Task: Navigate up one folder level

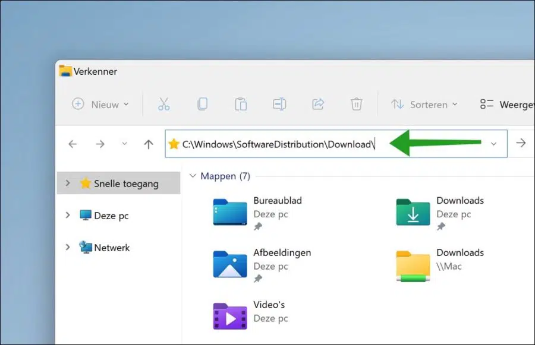Action: pos(149,144)
